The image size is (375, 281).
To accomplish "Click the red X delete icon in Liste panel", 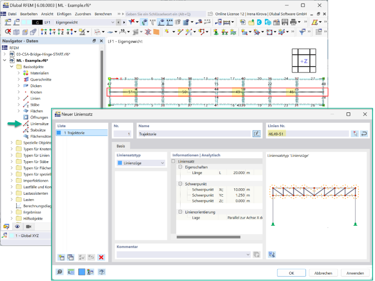I will click(101, 257).
